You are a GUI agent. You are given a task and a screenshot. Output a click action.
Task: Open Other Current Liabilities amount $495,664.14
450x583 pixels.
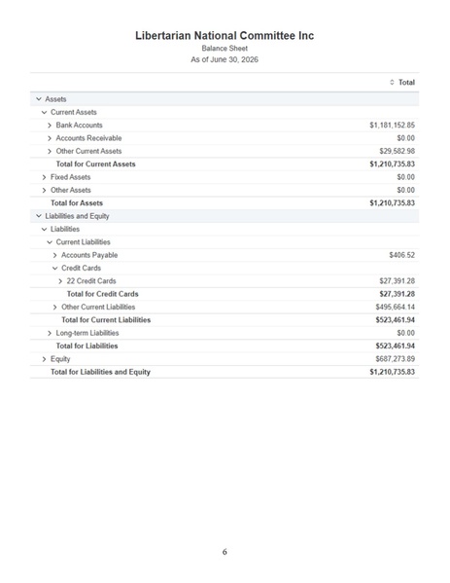click(395, 307)
